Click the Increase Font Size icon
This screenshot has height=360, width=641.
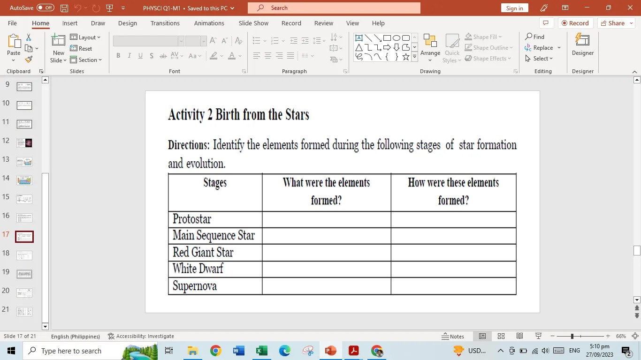(212, 40)
